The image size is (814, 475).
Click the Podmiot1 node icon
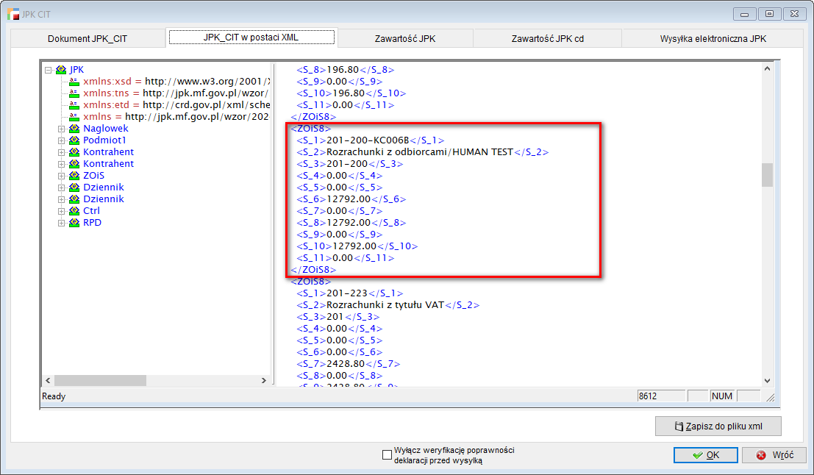[x=74, y=140]
